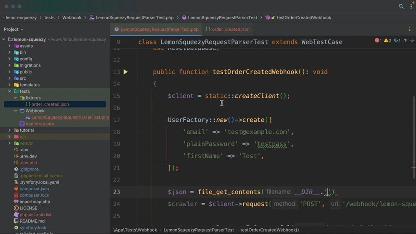This screenshot has height=234, width=416.
Task: Select .symfony.local.yaml in project tree
Action: [39, 182]
